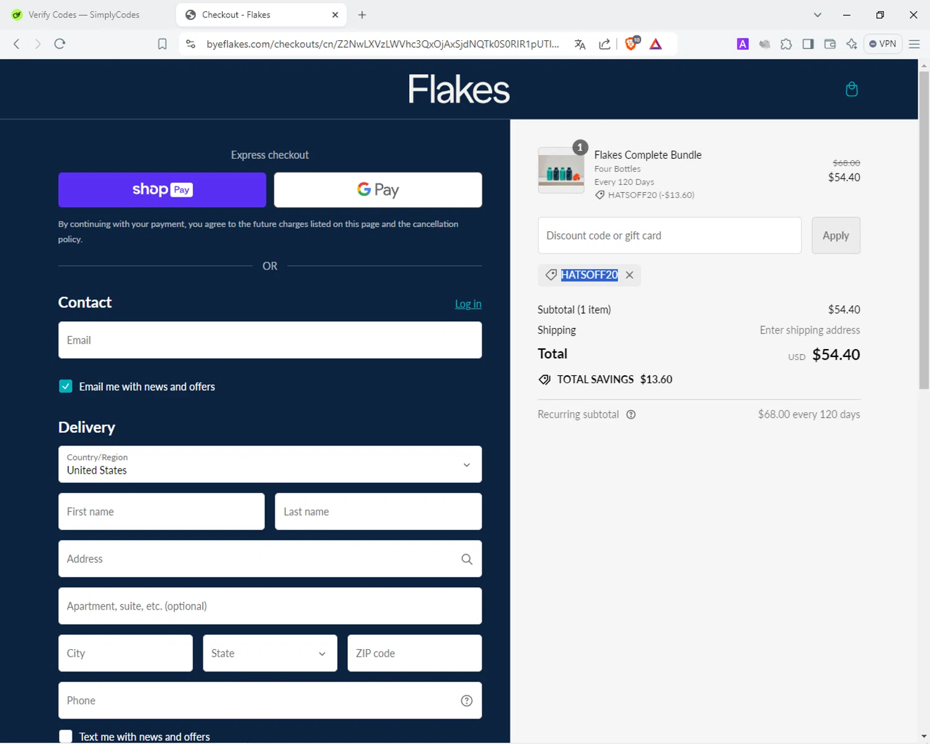Viewport: 930px width, 744px height.
Task: Click the Address input field
Action: 270,559
